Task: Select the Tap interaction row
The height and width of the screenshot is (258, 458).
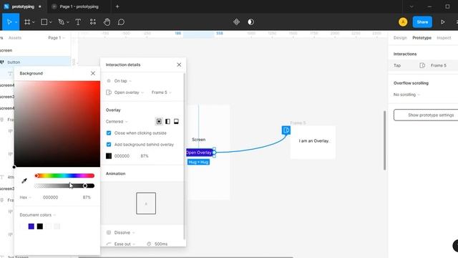Action: coord(423,65)
